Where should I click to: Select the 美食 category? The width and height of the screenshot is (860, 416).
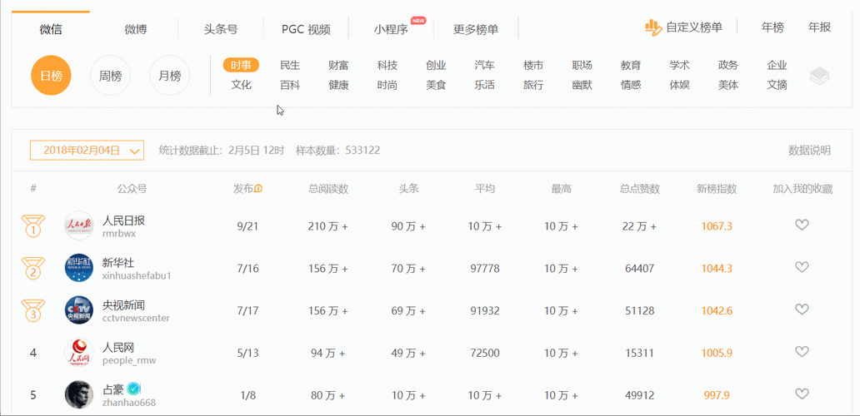click(436, 86)
